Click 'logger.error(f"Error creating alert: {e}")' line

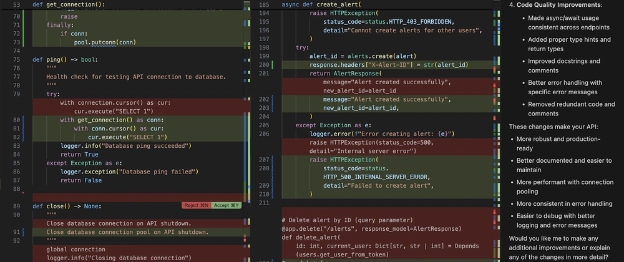(382, 133)
